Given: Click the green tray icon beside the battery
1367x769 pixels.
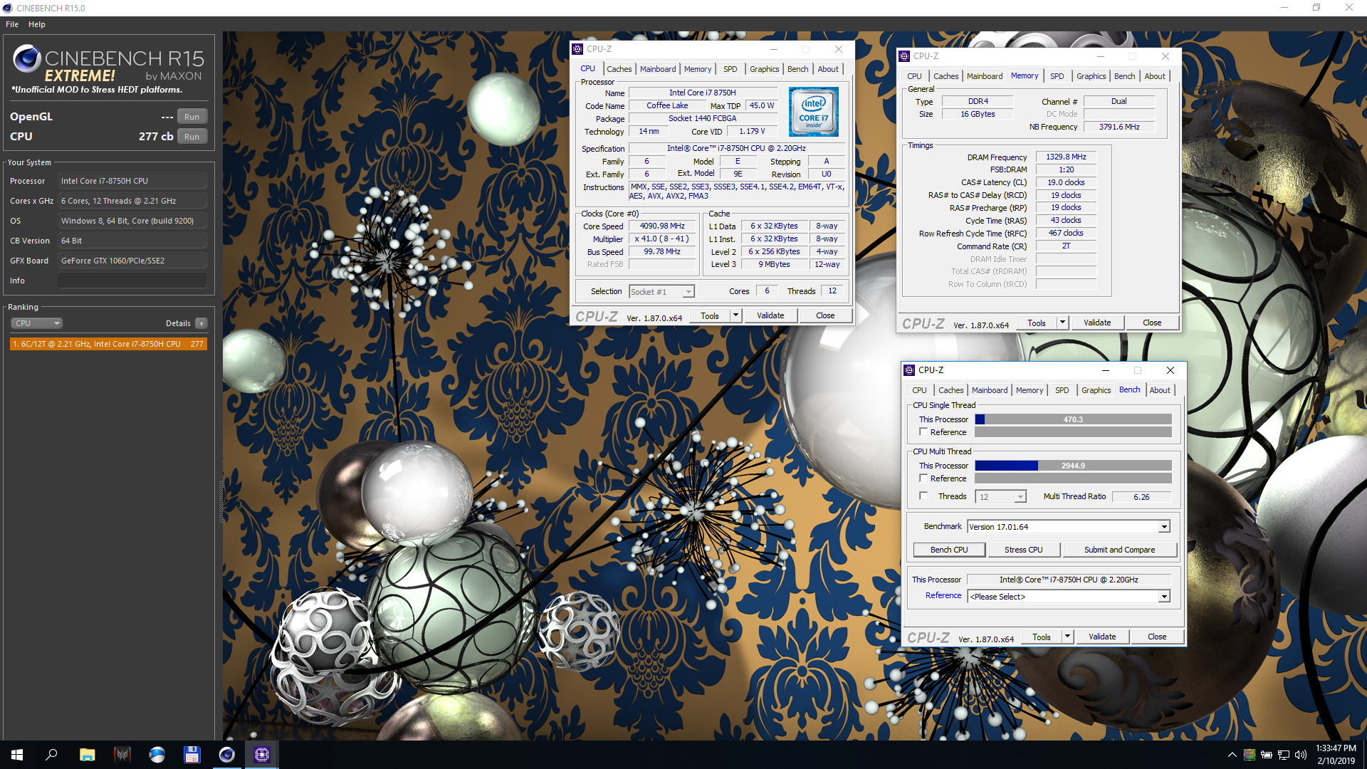Looking at the screenshot, I should 1250,755.
